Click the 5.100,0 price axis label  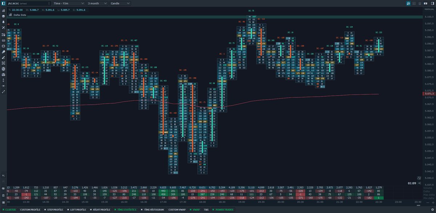tap(429, 16)
